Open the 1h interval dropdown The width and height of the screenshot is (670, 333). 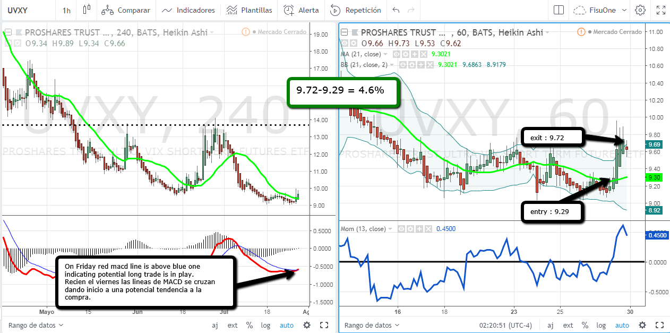point(66,10)
